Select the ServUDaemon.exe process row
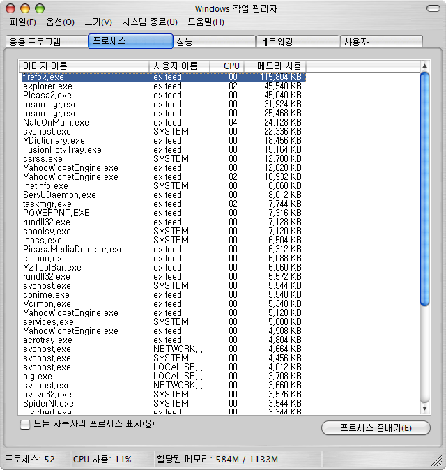The image size is (446, 470). pos(164,195)
